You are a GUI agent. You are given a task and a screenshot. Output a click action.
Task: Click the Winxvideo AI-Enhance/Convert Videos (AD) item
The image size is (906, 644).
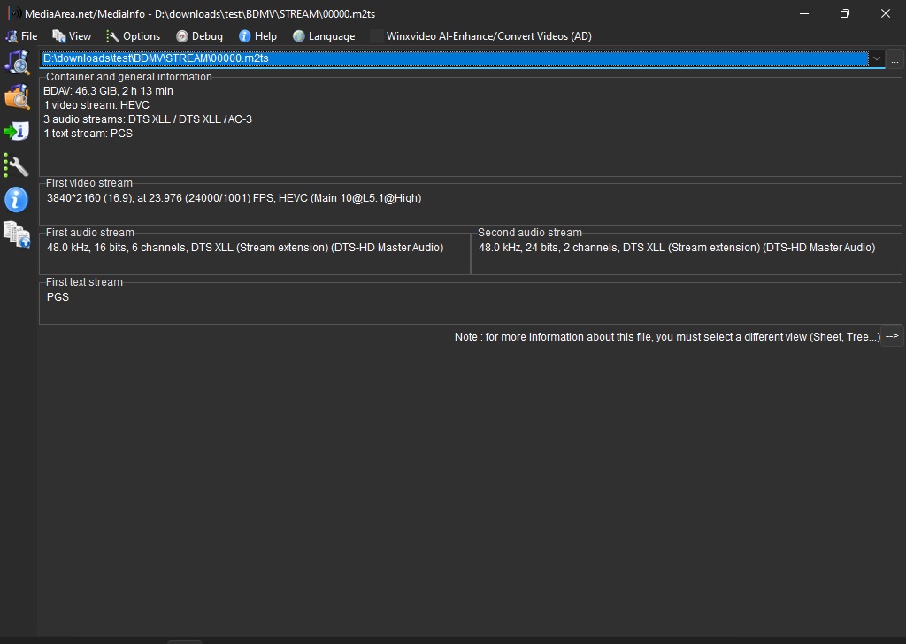481,35
